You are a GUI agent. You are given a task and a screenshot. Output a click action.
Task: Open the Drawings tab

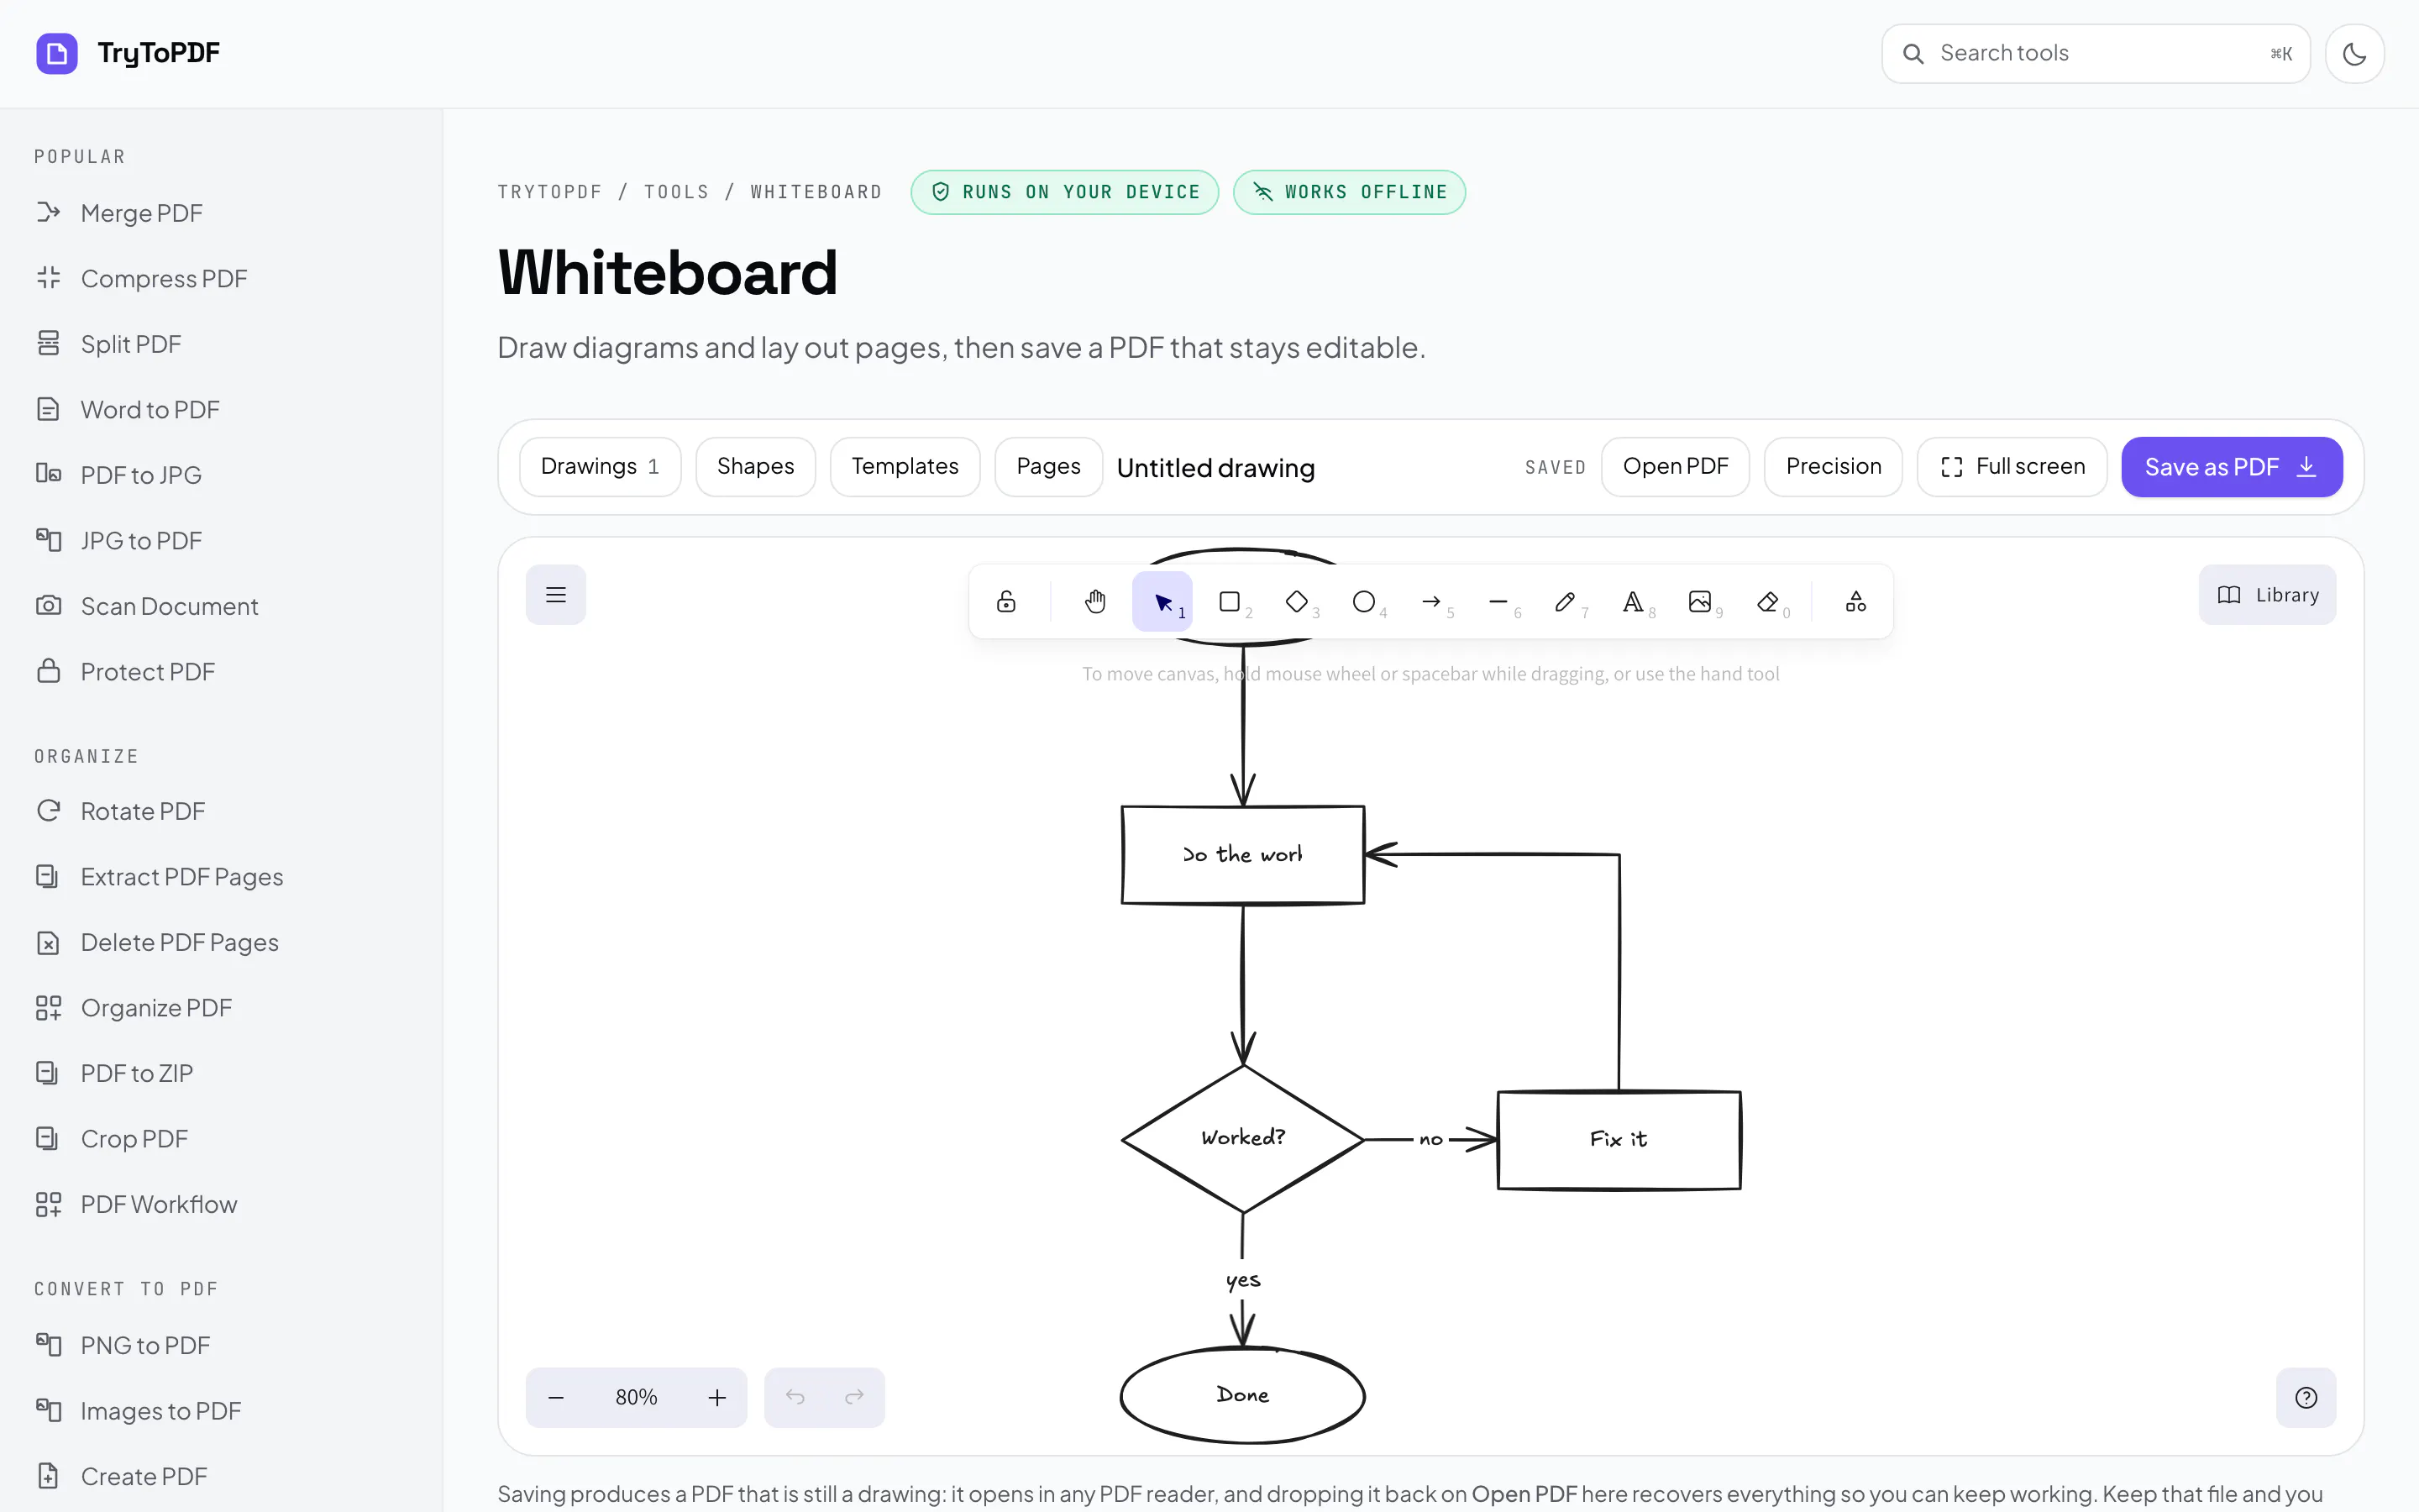point(600,467)
